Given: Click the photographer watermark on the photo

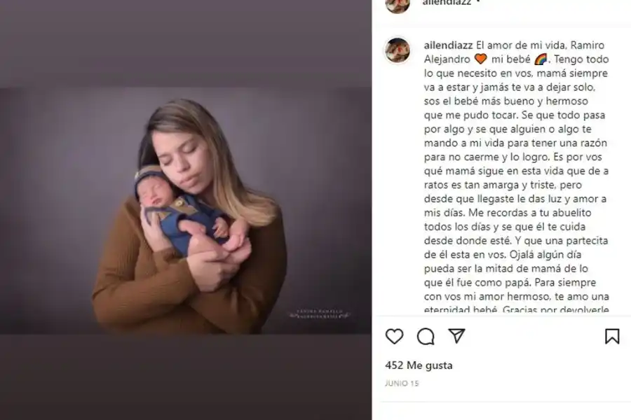Looking at the screenshot, I should pyautogui.click(x=320, y=314).
